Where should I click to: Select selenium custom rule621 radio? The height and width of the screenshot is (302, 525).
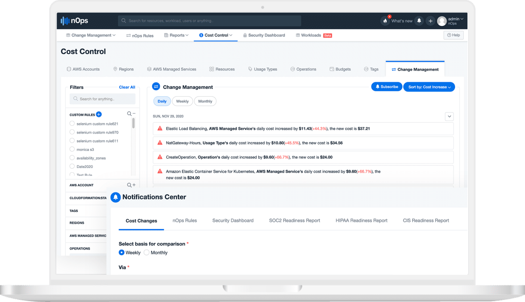click(72, 124)
